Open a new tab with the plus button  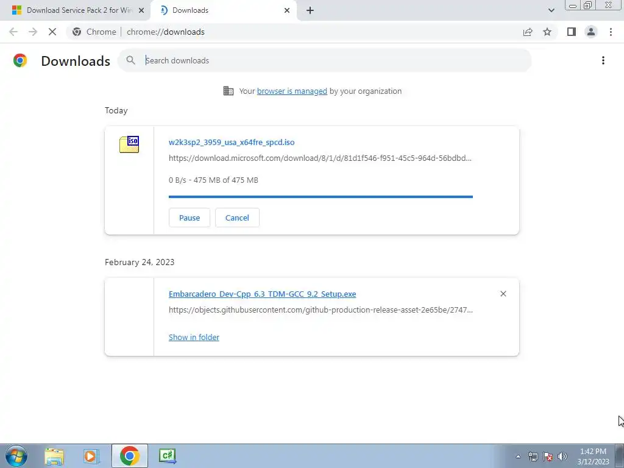310,10
